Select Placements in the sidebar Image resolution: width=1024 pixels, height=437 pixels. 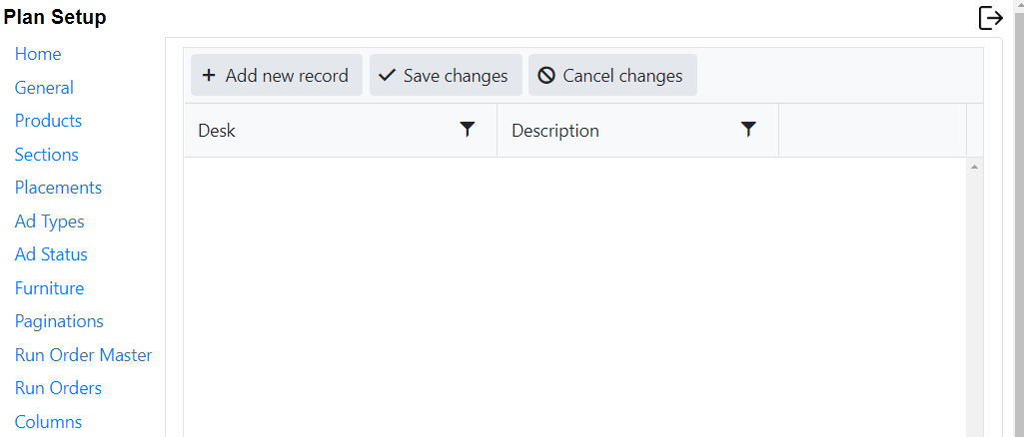pyautogui.click(x=58, y=188)
